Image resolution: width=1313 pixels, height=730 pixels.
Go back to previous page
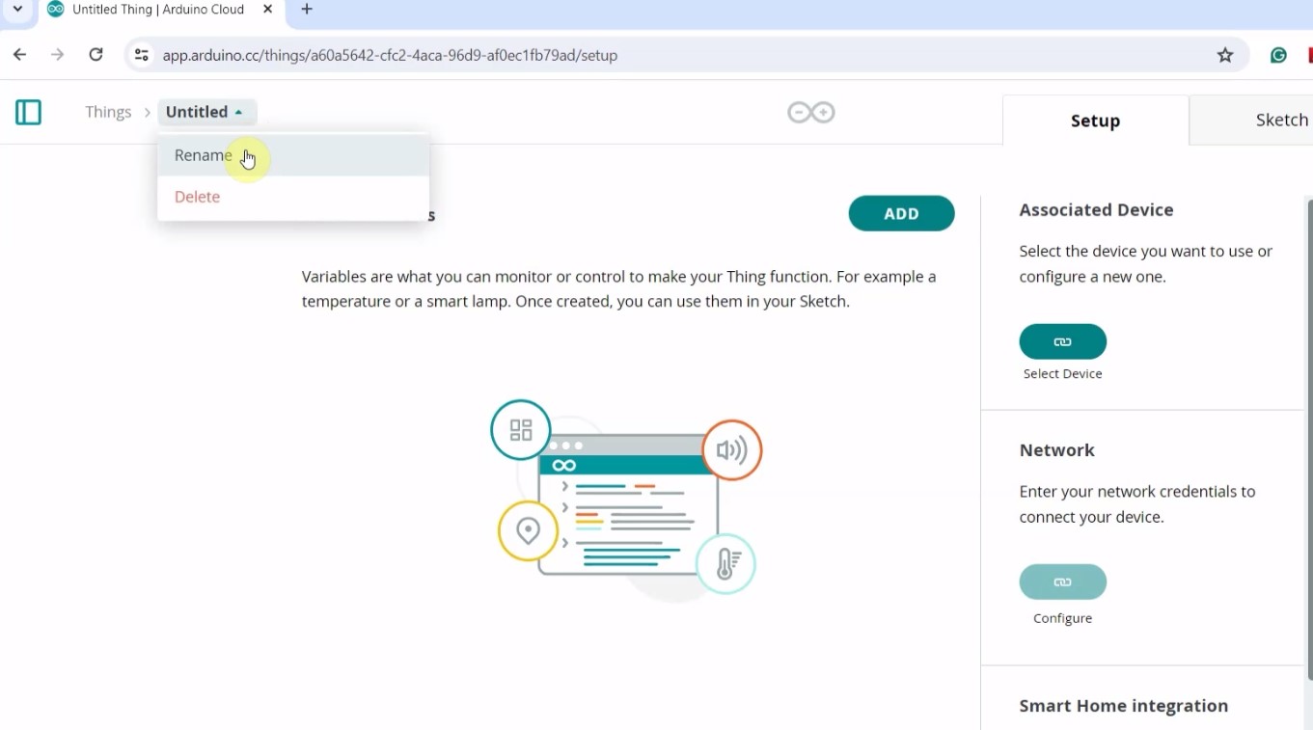pyautogui.click(x=20, y=55)
